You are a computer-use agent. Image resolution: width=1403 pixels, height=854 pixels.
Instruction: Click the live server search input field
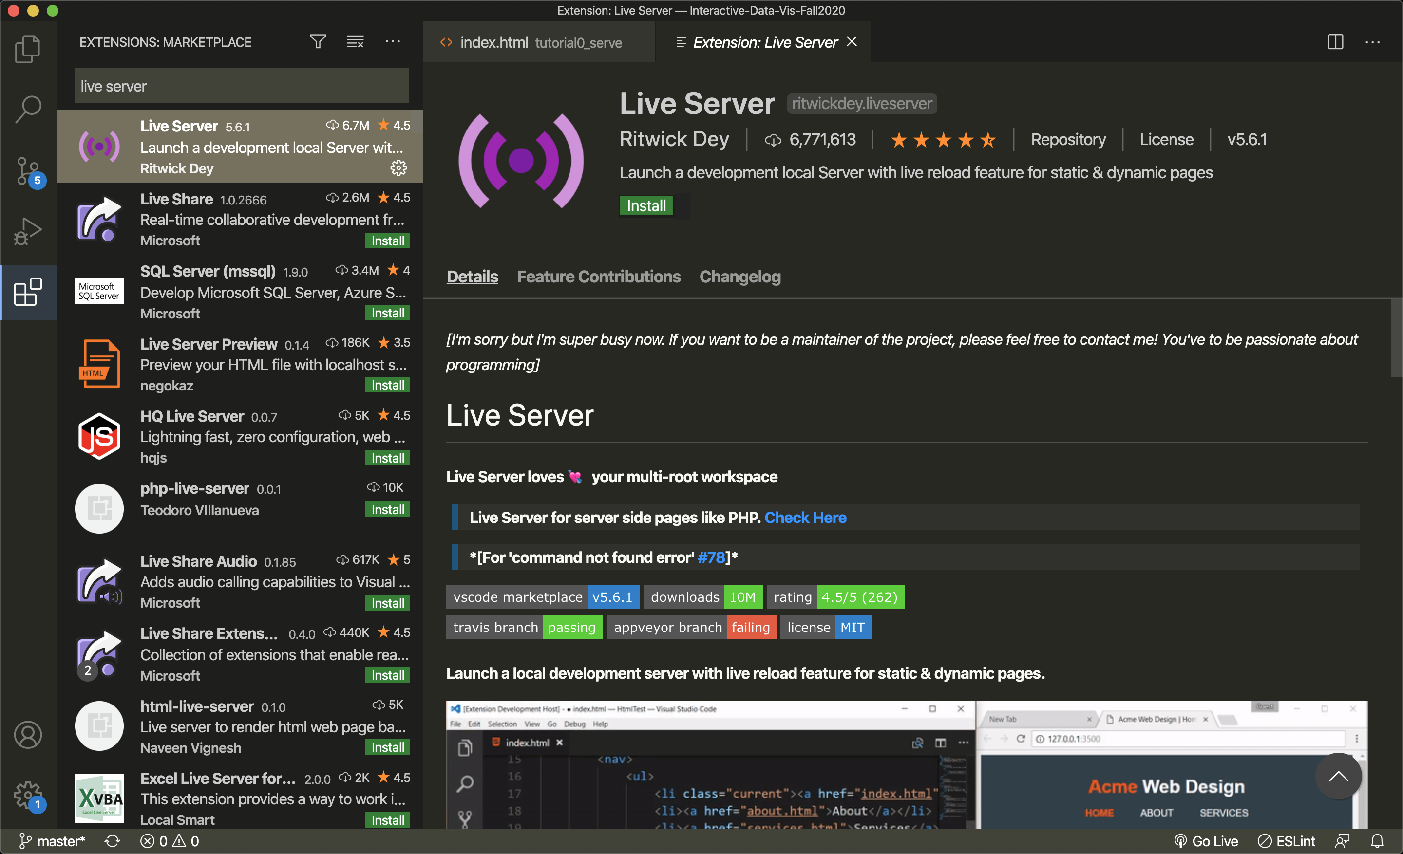point(242,86)
